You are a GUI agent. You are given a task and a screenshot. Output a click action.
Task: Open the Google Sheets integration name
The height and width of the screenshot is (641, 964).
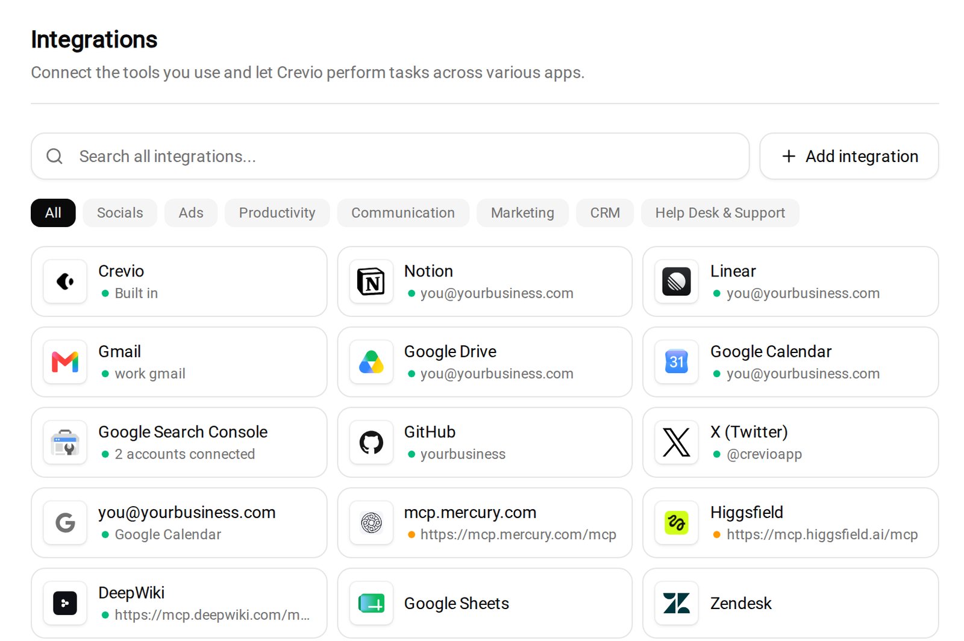(457, 604)
